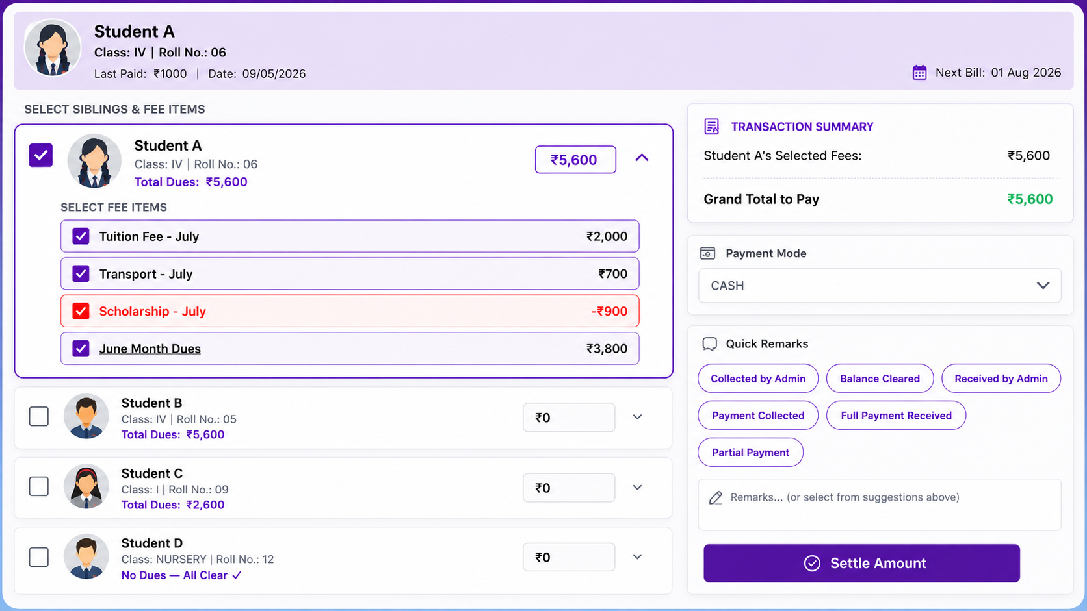The width and height of the screenshot is (1087, 611).
Task: Uncheck the Tuition Fee - July checkbox
Action: pyautogui.click(x=81, y=236)
